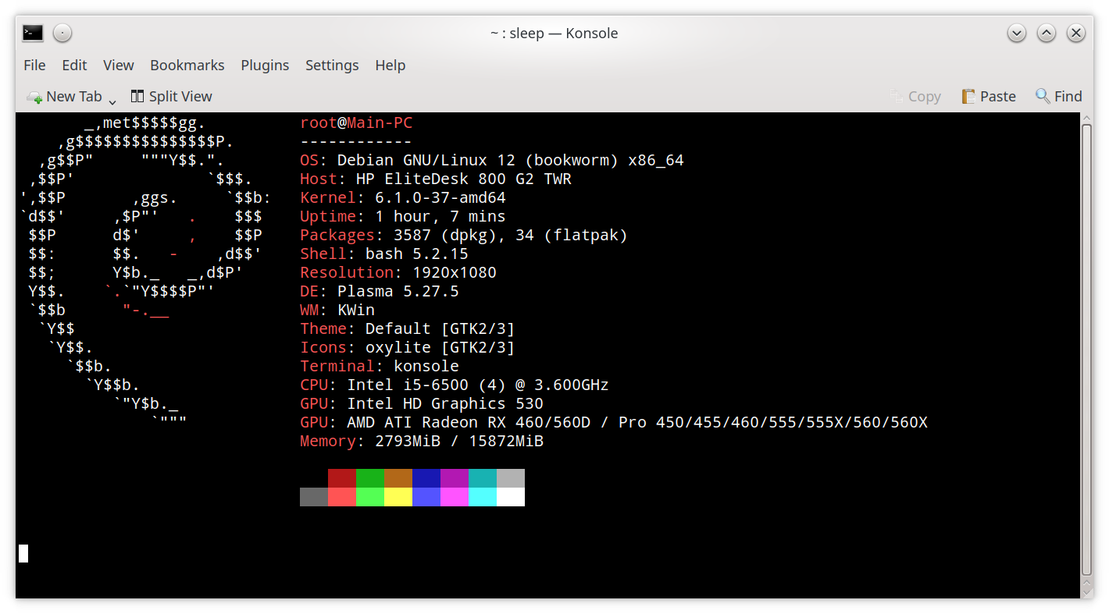Close the Konsole window
Screen dimensions: 1109x614
pos(1076,33)
